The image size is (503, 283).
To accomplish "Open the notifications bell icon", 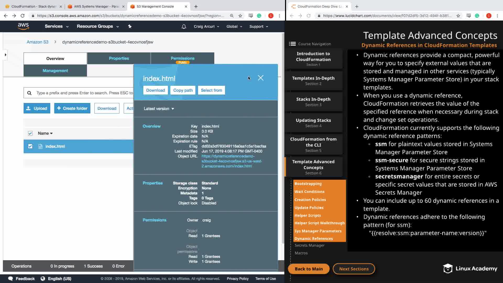I will point(184,26).
